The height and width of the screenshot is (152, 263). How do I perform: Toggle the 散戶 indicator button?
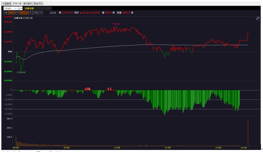point(17,13)
